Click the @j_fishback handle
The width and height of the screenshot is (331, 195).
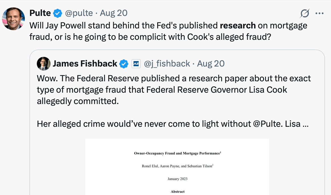pos(167,64)
